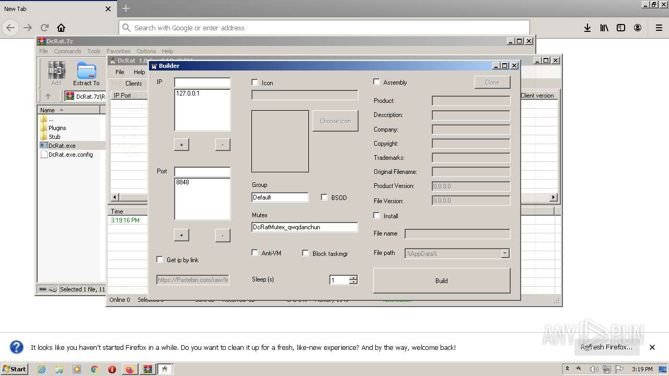This screenshot has width=669, height=376.
Task: Open the Firefox downloads panel
Action: 587,28
